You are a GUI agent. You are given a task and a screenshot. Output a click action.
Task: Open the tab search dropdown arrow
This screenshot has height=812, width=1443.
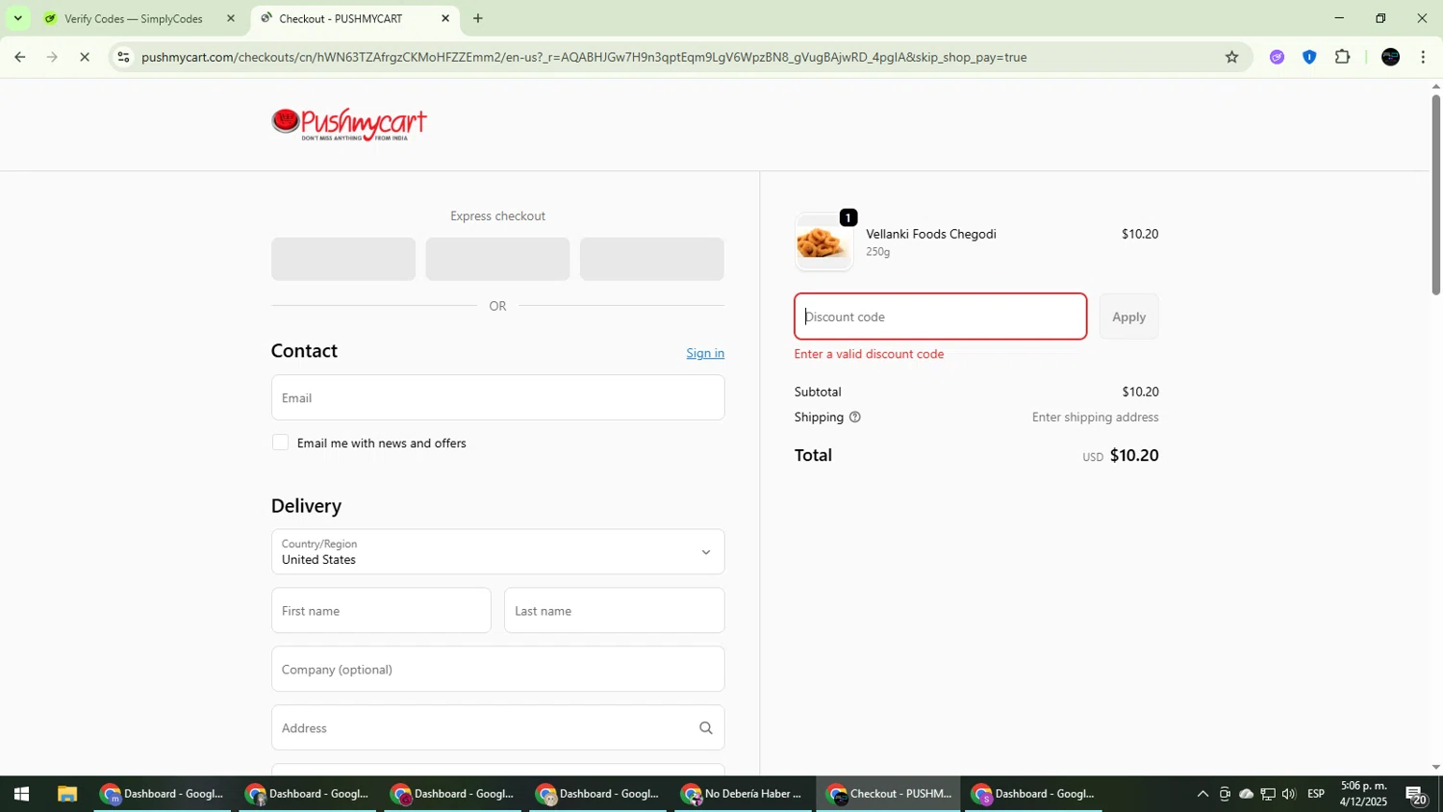pyautogui.click(x=17, y=18)
